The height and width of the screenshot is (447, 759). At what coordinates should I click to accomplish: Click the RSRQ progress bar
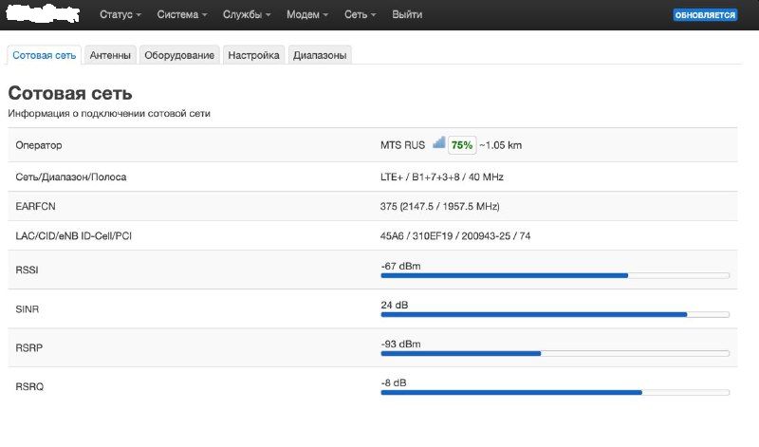(x=554, y=392)
